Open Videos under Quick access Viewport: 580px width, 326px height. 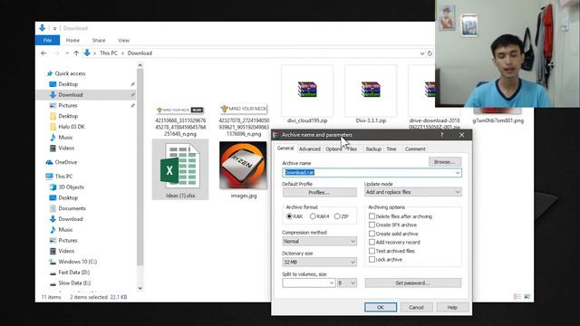coord(66,149)
